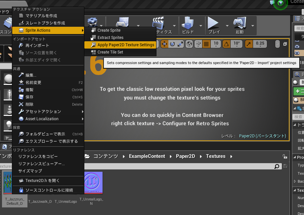Select the translate gizmo tool
The image size is (304, 215).
coord(164,44)
